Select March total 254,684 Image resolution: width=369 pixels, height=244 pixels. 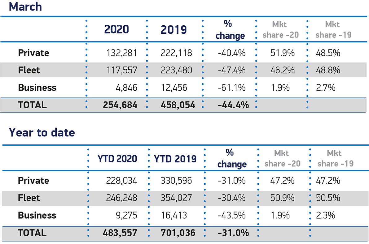pyautogui.click(x=120, y=105)
